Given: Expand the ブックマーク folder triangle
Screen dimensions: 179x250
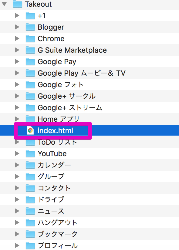Looking at the screenshot, I should (x=17, y=234).
